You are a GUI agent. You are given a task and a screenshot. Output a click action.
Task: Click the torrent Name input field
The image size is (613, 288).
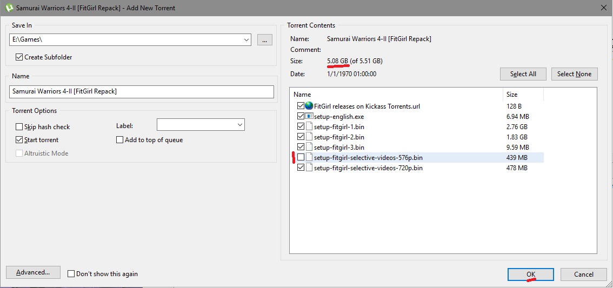point(142,91)
